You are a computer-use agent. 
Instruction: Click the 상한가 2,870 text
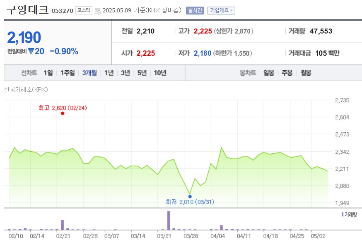point(234,31)
